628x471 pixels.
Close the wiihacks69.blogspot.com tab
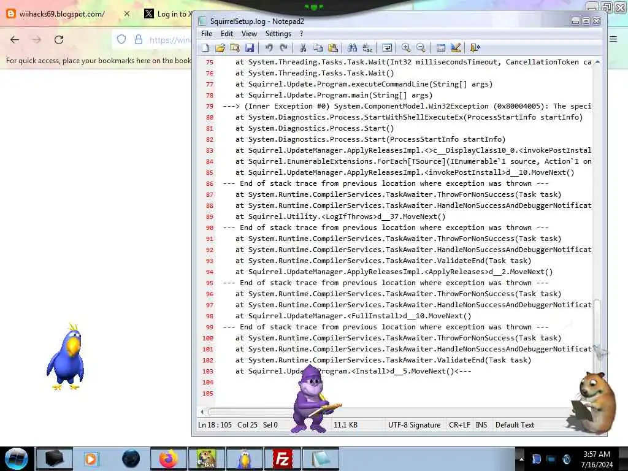127,13
